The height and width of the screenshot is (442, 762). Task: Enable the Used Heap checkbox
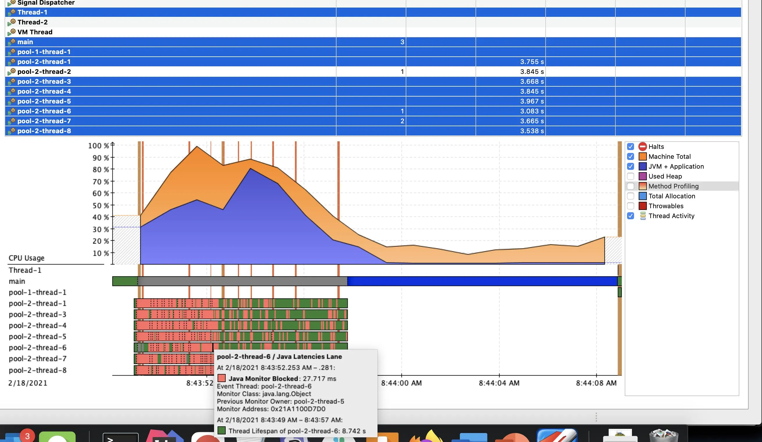point(631,176)
